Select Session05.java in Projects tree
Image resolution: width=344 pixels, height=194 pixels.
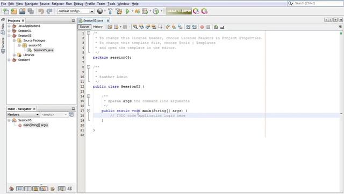[43, 50]
